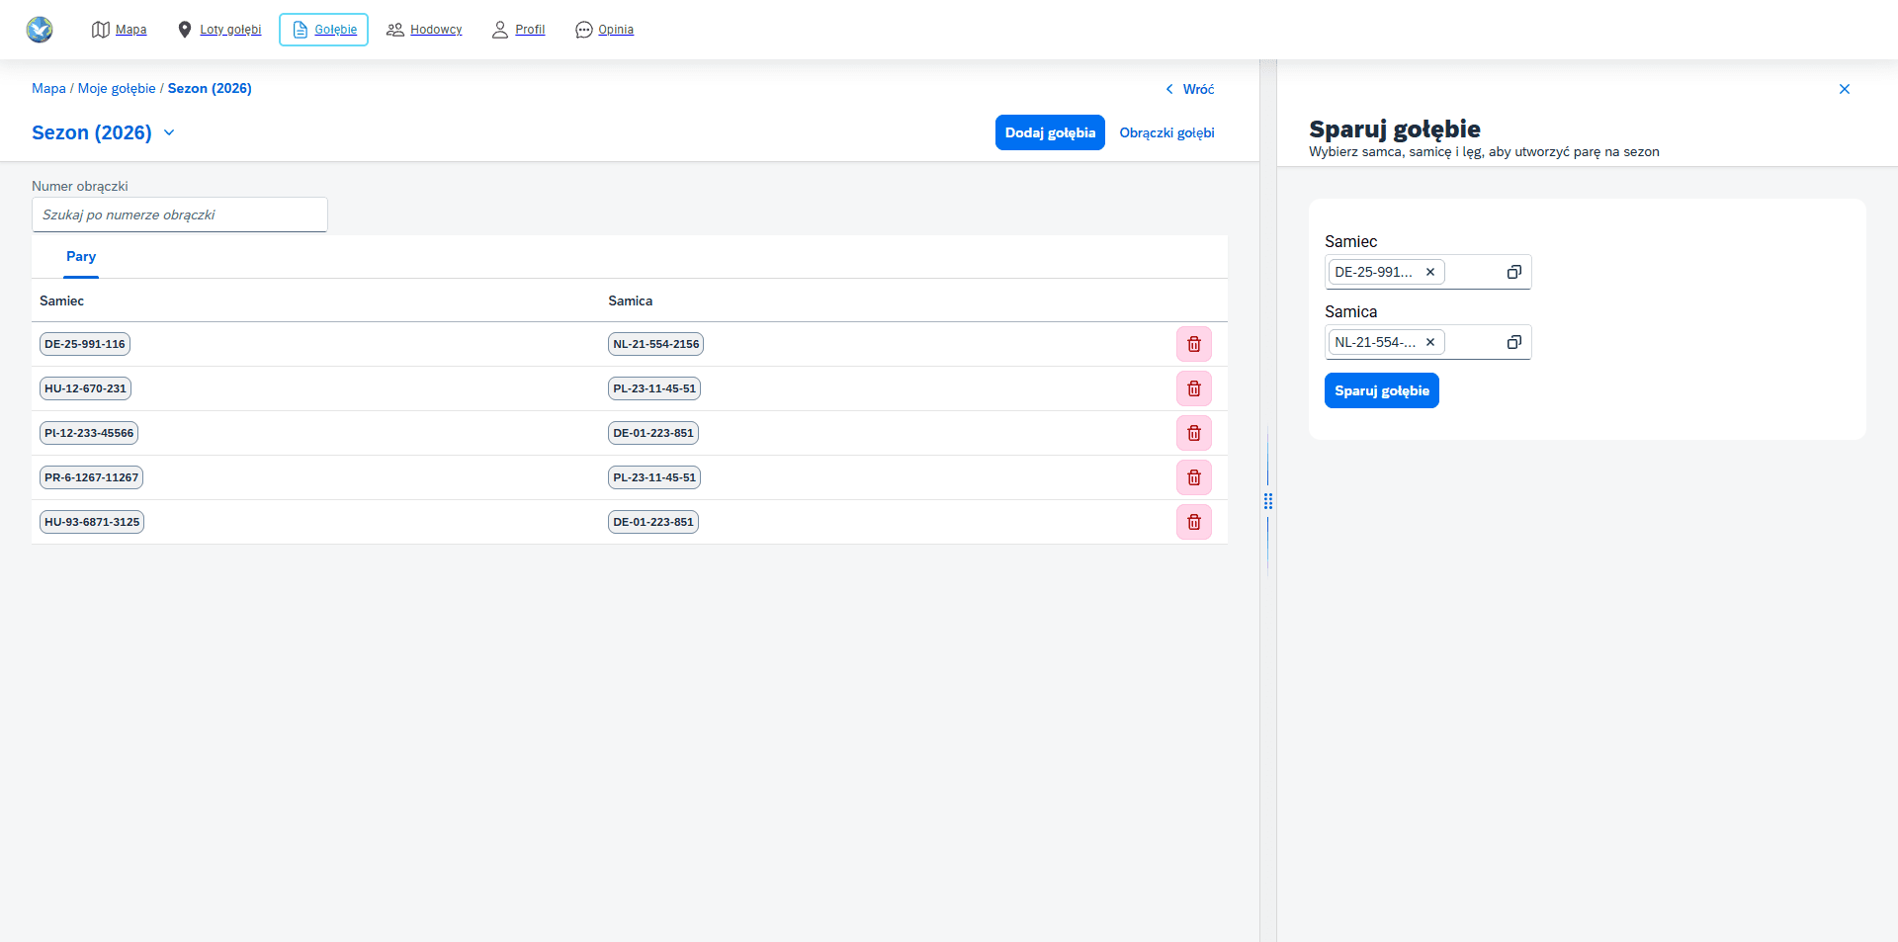1898x942 pixels.
Task: Open the Obrączki gołębi link
Action: 1166,132
